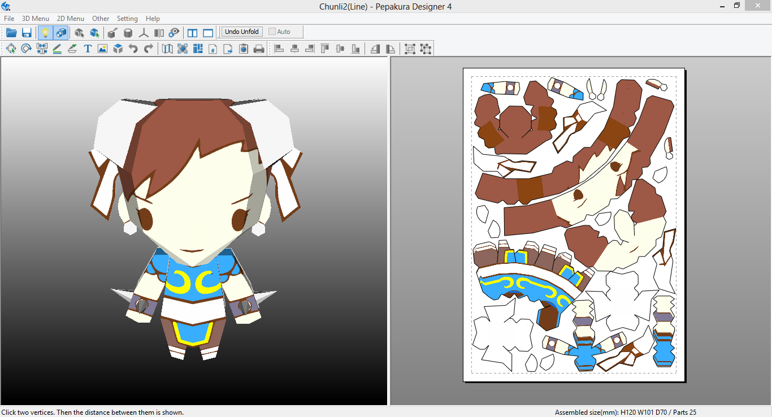Click the Print printer icon
Image resolution: width=772 pixels, height=417 pixels.
pos(259,49)
